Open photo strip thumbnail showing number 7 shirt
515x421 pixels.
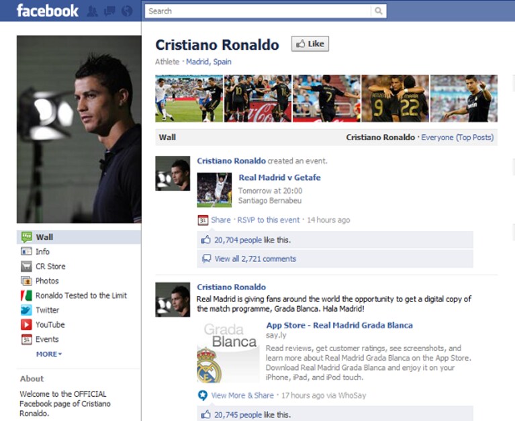[x=326, y=99]
